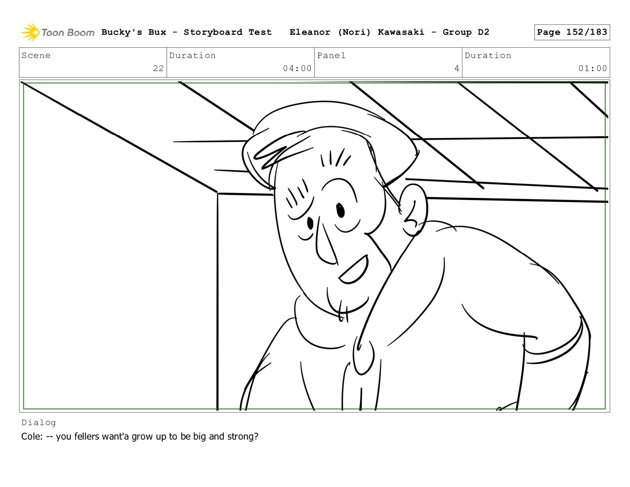This screenshot has height=487, width=630.
Task: Select the panel number 4
Action: [456, 68]
